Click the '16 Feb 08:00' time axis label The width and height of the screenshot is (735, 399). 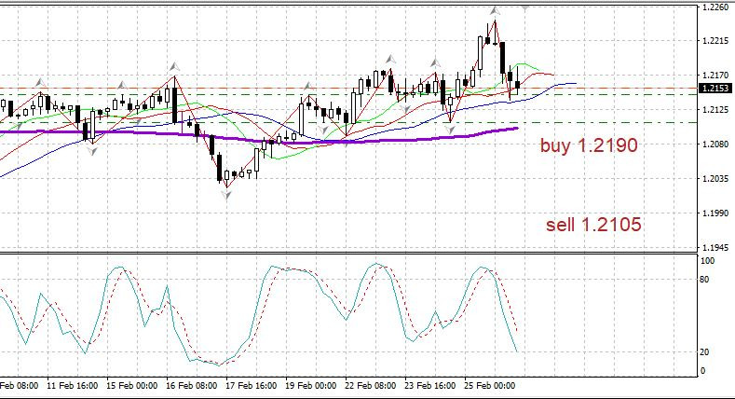[x=191, y=385]
